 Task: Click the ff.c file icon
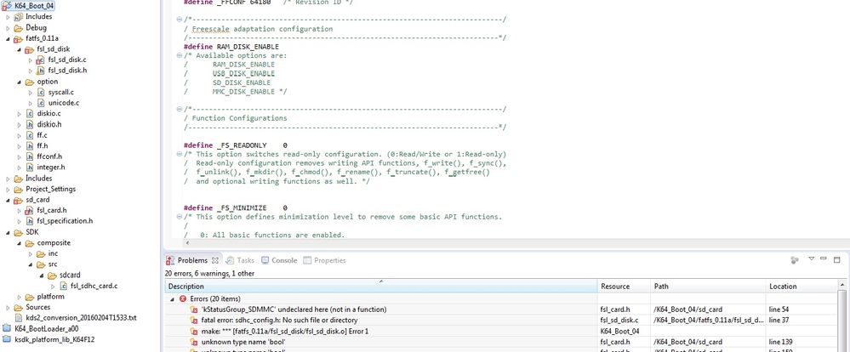tap(30, 135)
